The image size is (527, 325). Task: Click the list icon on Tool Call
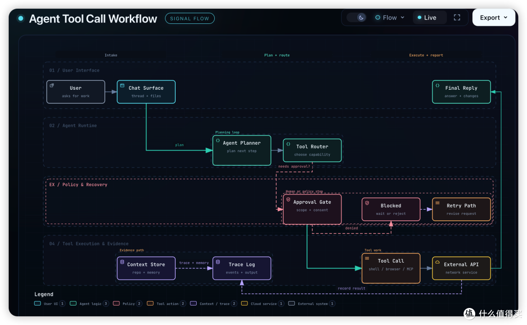(x=367, y=259)
